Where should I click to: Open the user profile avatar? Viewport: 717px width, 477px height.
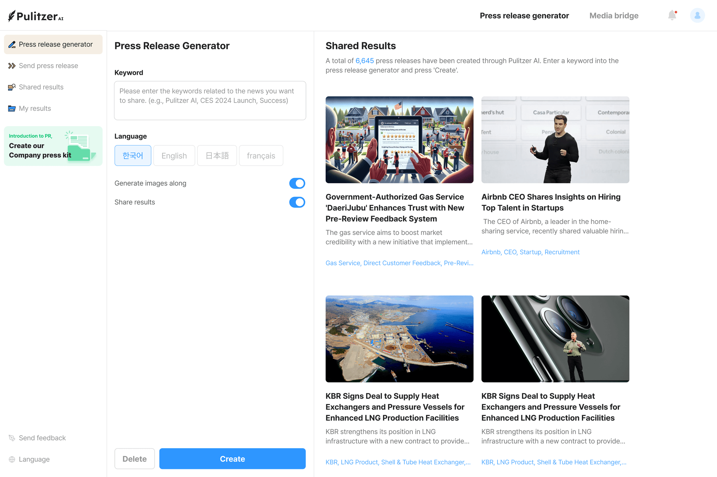pyautogui.click(x=697, y=15)
